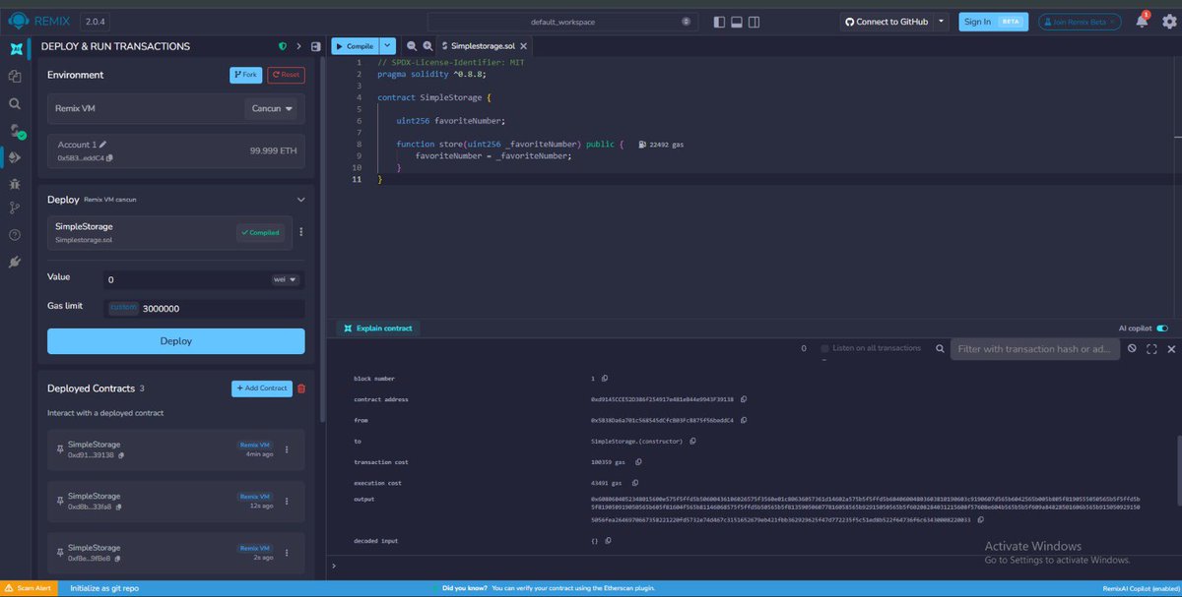Open the Git source control sidebar icon
The height and width of the screenshot is (597, 1182).
point(15,209)
